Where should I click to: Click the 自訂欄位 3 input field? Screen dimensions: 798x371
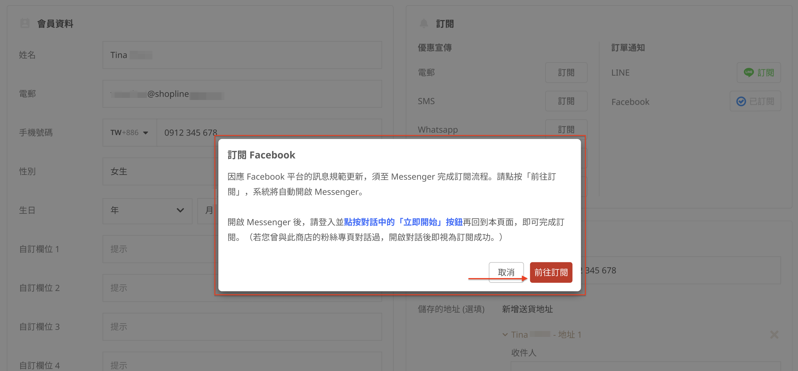242,327
